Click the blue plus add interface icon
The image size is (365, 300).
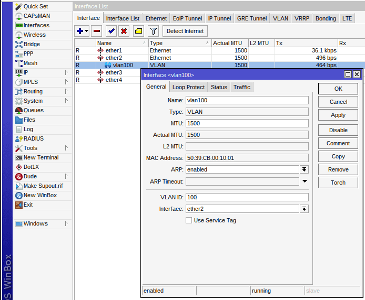click(80, 31)
